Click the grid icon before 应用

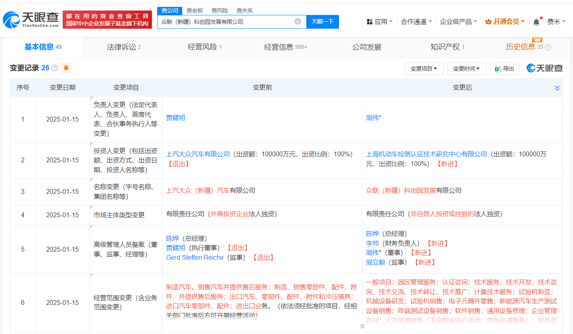tap(370, 21)
